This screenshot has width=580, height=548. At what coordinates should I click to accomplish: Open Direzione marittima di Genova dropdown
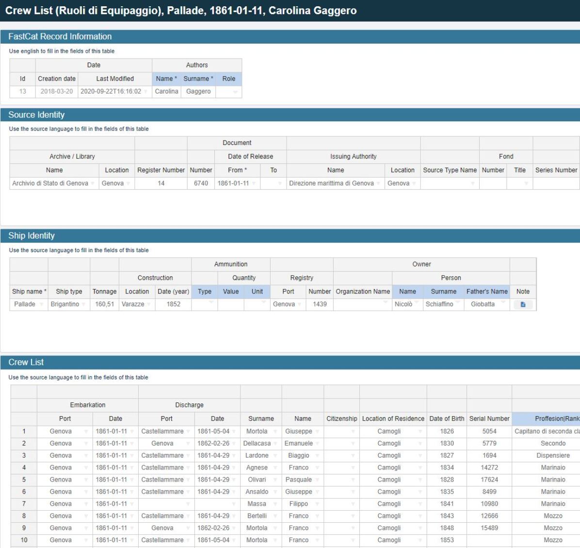click(378, 183)
